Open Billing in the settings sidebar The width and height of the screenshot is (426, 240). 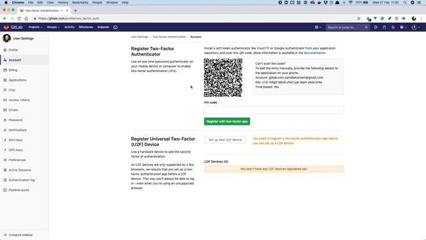click(13, 70)
